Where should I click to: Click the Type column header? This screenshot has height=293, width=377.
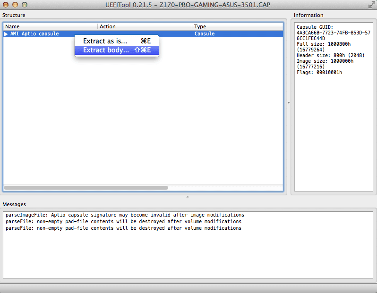click(x=238, y=26)
